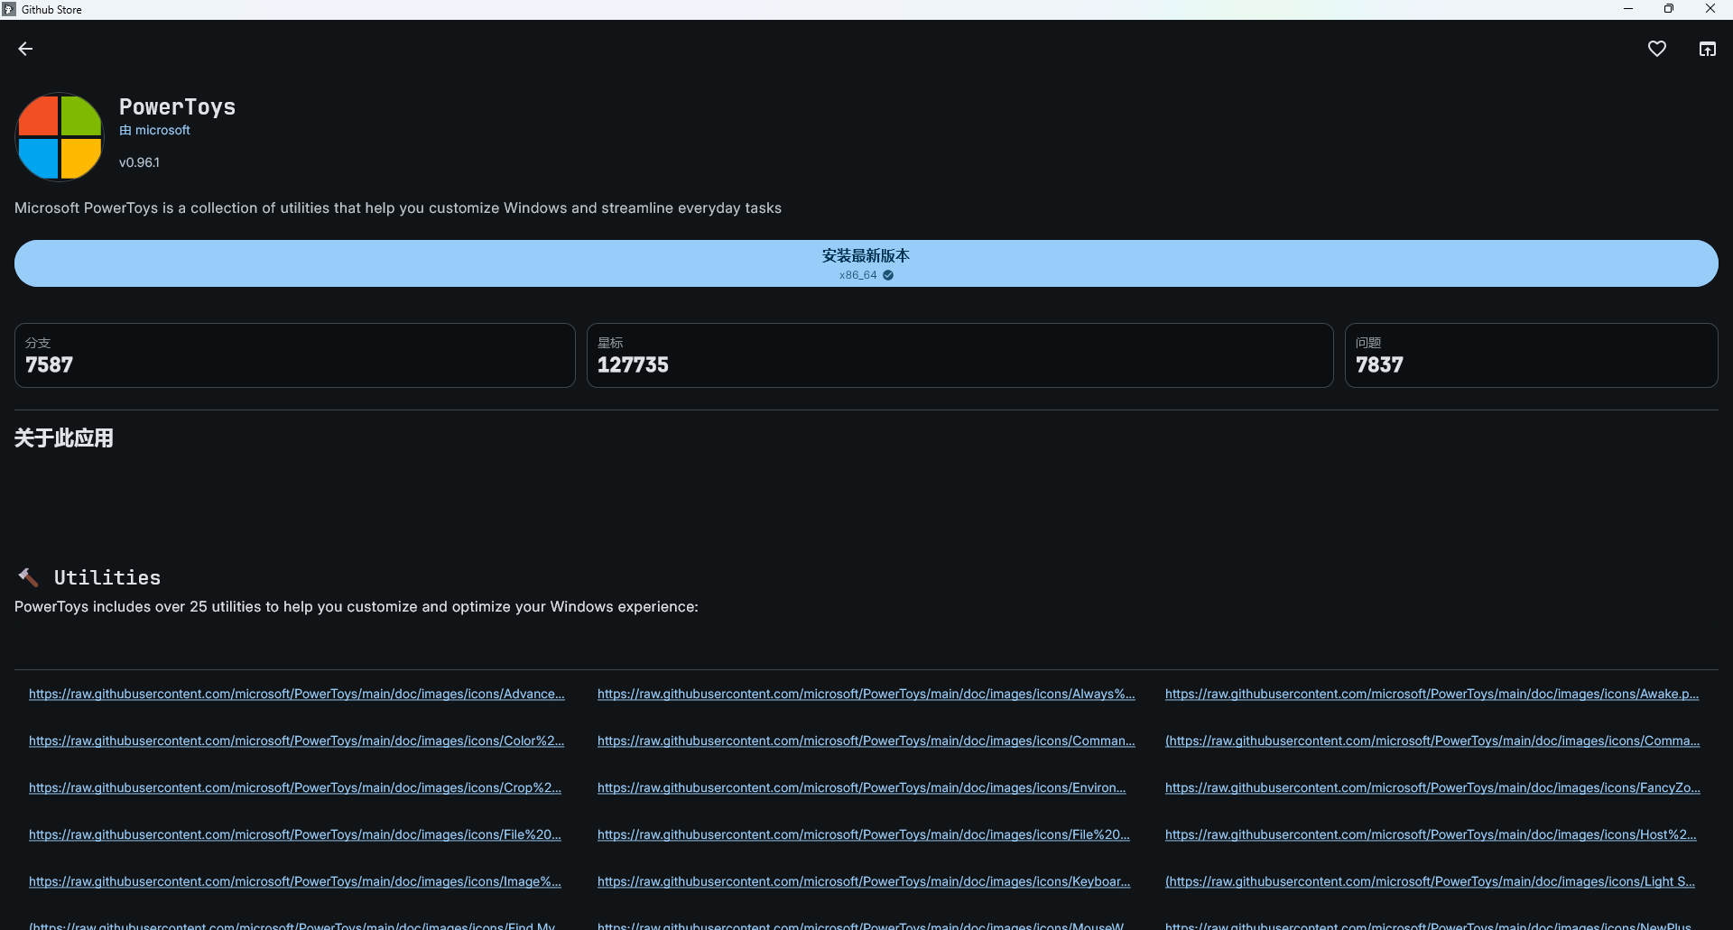
Task: Open the icons/Keyboar... image link
Action: pos(864,881)
